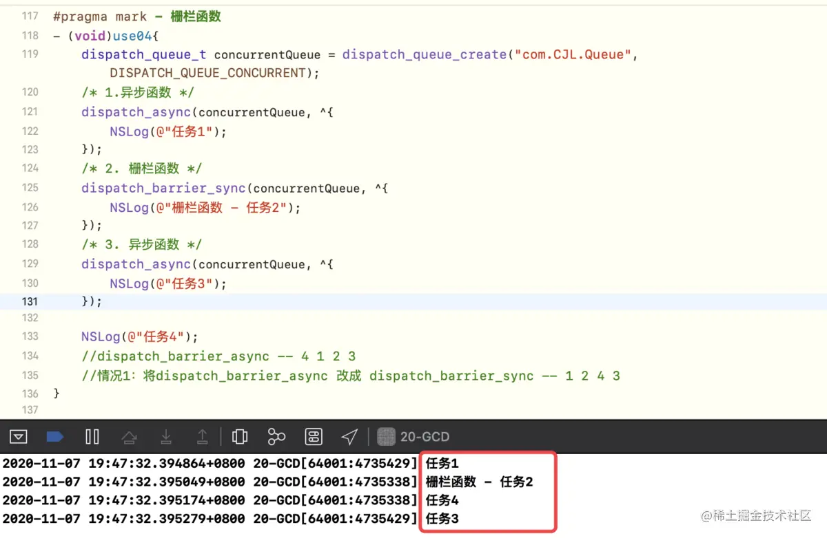This screenshot has width=827, height=538.
Task: Click dispatch_barrier_sync on line 125
Action: (164, 188)
